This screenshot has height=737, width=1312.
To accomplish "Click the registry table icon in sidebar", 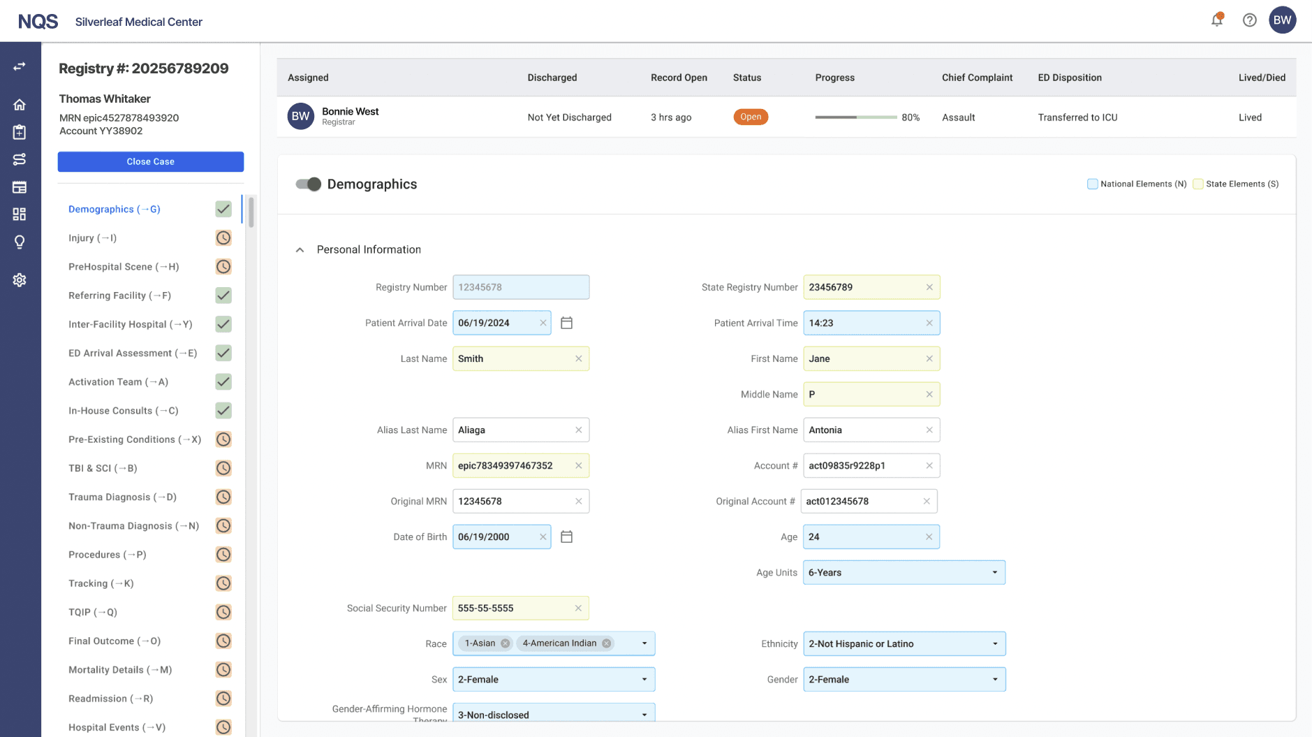I will coord(20,187).
